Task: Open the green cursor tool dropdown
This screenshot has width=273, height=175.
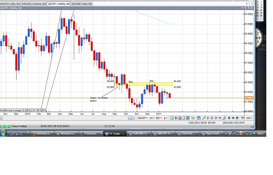Action: [193, 118]
